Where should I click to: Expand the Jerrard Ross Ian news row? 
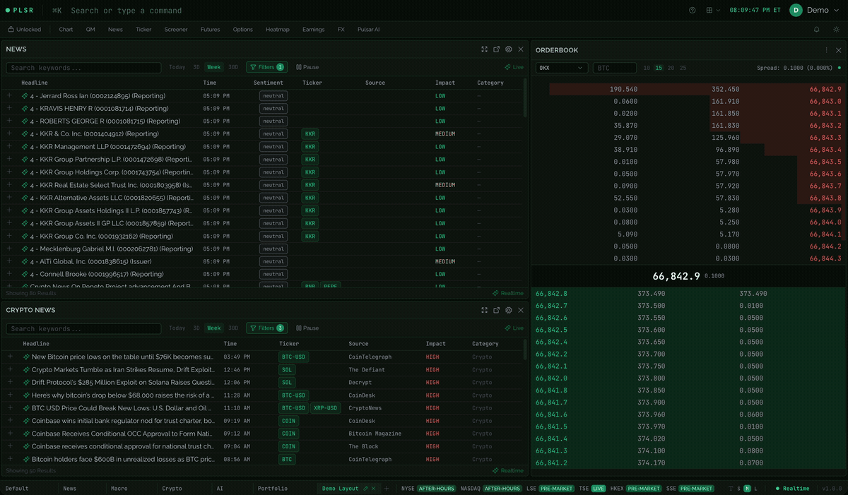(x=9, y=95)
